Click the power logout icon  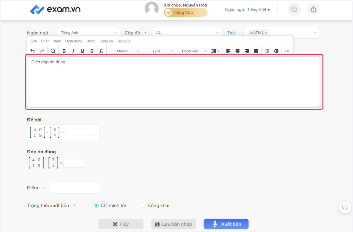pyautogui.click(x=314, y=9)
